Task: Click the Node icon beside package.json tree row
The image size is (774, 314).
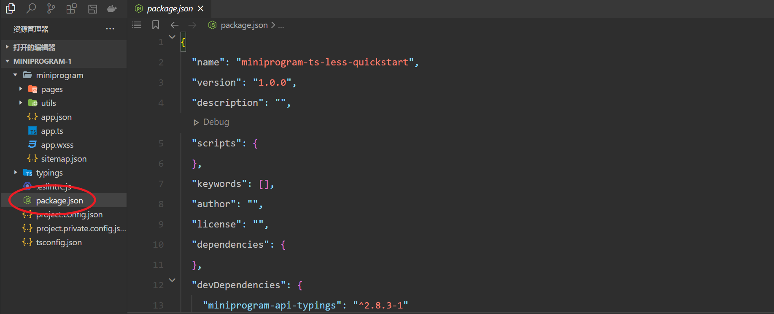Action: [x=27, y=200]
